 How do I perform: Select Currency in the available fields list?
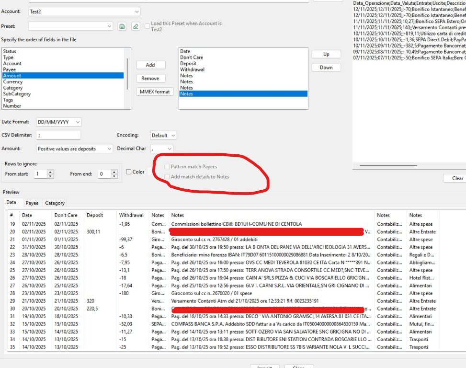[13, 82]
